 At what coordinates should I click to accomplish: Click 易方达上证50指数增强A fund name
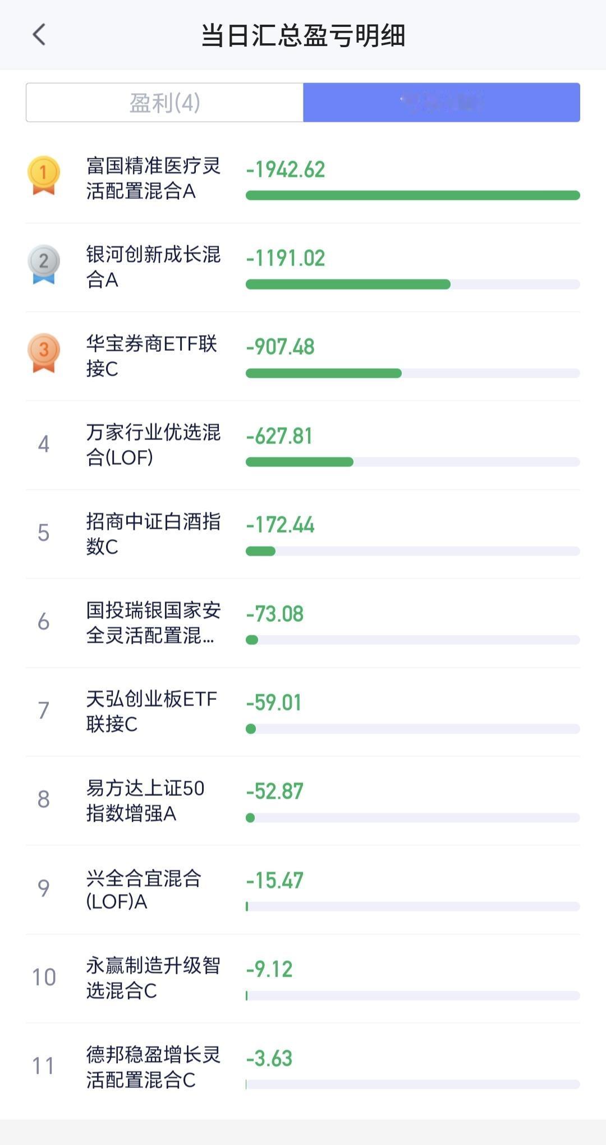point(145,800)
